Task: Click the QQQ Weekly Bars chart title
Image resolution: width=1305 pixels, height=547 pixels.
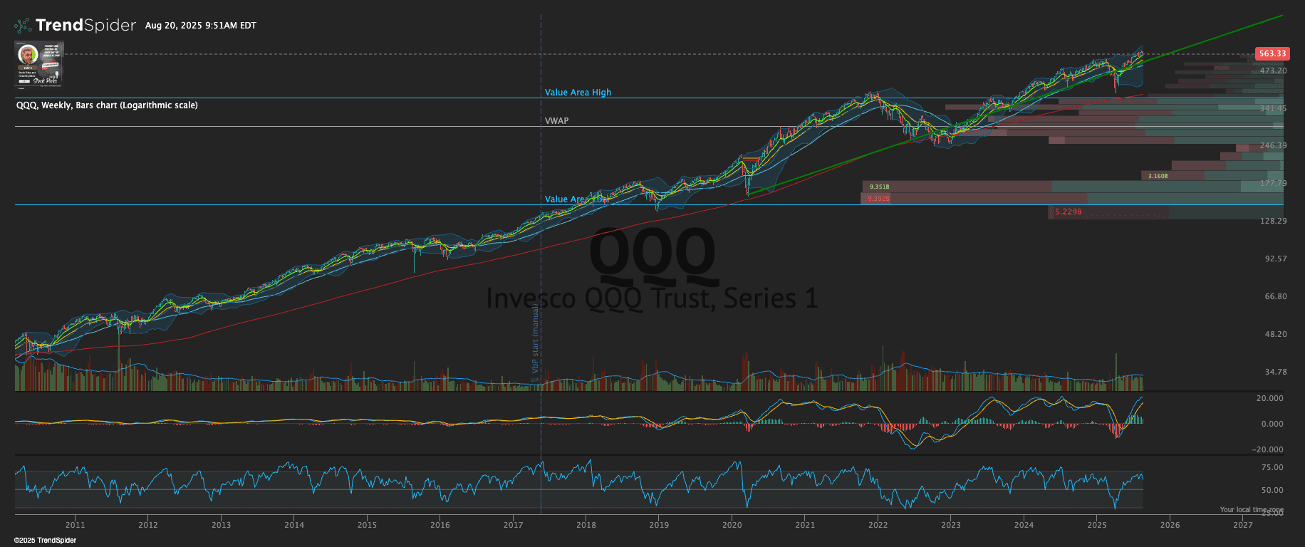Action: click(x=107, y=105)
